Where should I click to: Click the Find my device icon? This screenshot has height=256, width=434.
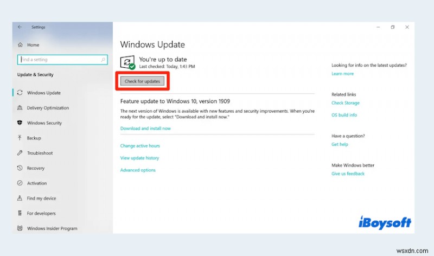pos(20,198)
